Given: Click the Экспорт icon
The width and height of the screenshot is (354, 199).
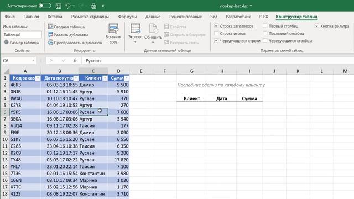Looking at the screenshot, I should [x=136, y=28].
